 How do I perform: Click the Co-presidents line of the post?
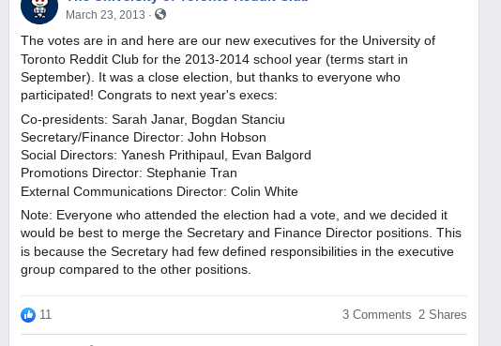pos(153,120)
